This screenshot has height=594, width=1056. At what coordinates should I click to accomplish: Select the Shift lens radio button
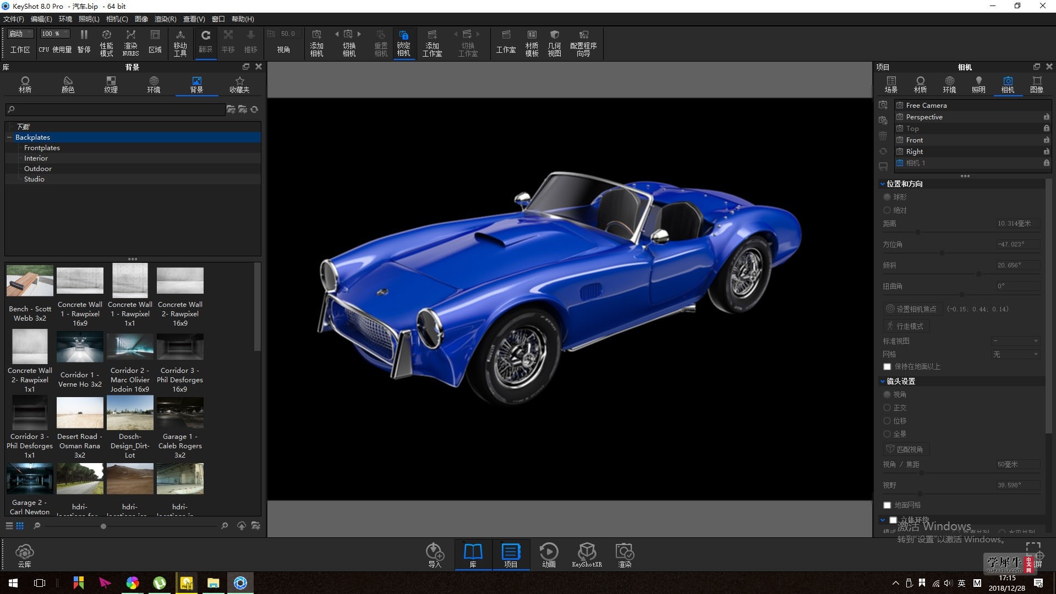887,421
